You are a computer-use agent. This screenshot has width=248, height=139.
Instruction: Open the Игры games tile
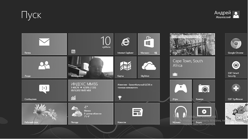tap(181, 90)
